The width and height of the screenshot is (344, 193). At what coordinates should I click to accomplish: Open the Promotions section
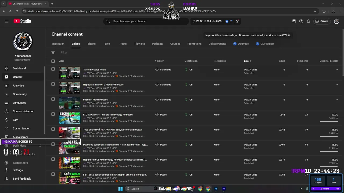[194, 44]
